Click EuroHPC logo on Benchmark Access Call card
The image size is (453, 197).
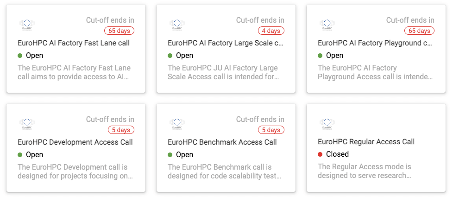pyautogui.click(x=177, y=123)
